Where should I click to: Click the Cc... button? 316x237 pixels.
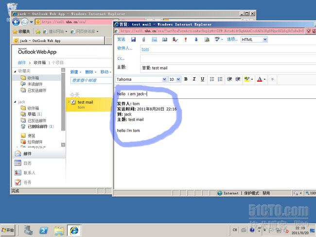pos(121,58)
